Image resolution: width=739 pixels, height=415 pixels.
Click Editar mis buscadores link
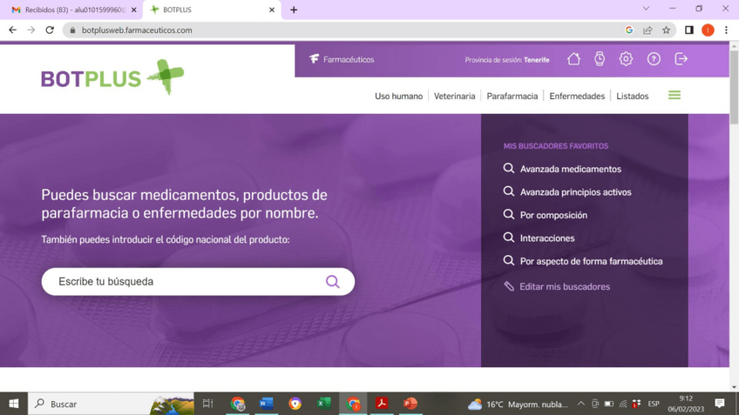coord(564,286)
